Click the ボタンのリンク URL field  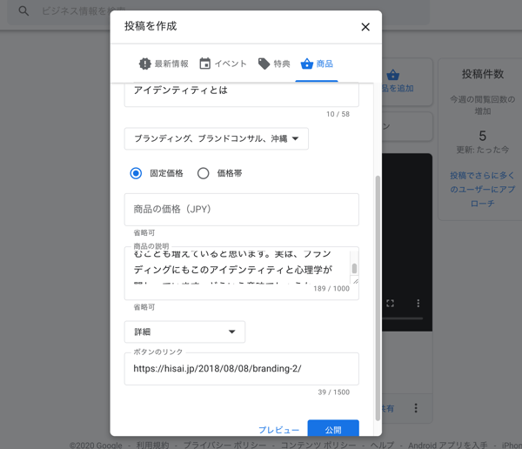point(241,369)
